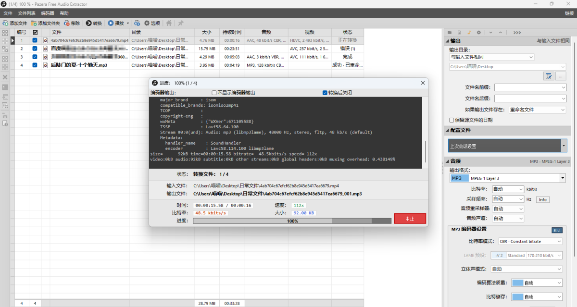The image size is (577, 307).
Task: Click the 添加文件 (Add Files) icon
Action: [5, 23]
